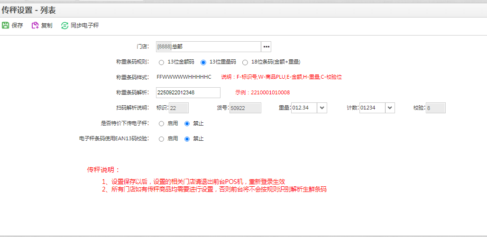Click the 复制 text button
487x237 pixels.
coord(46,26)
